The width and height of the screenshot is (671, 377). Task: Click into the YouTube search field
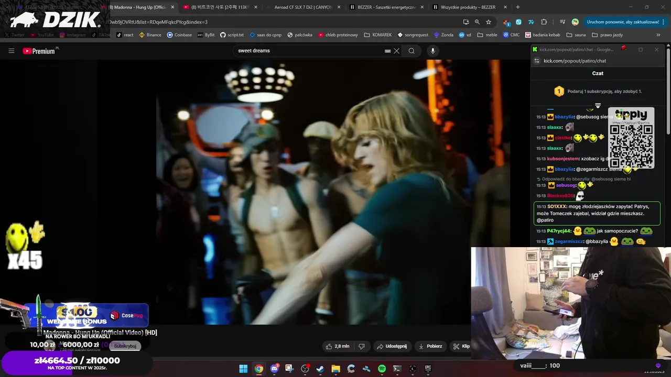(x=309, y=51)
